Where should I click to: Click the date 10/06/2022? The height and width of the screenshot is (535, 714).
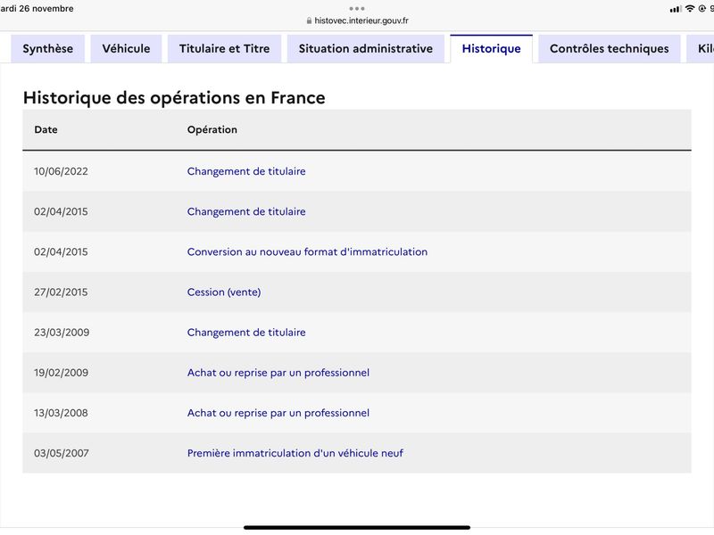click(x=61, y=171)
